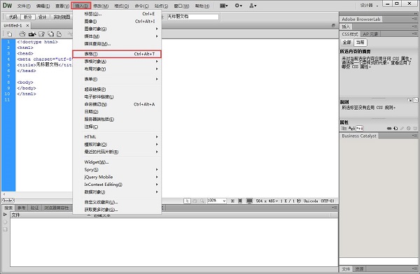Click the Disable CSS property icon in CSS panel
Screen dimensions: 420x274
tap(409, 129)
